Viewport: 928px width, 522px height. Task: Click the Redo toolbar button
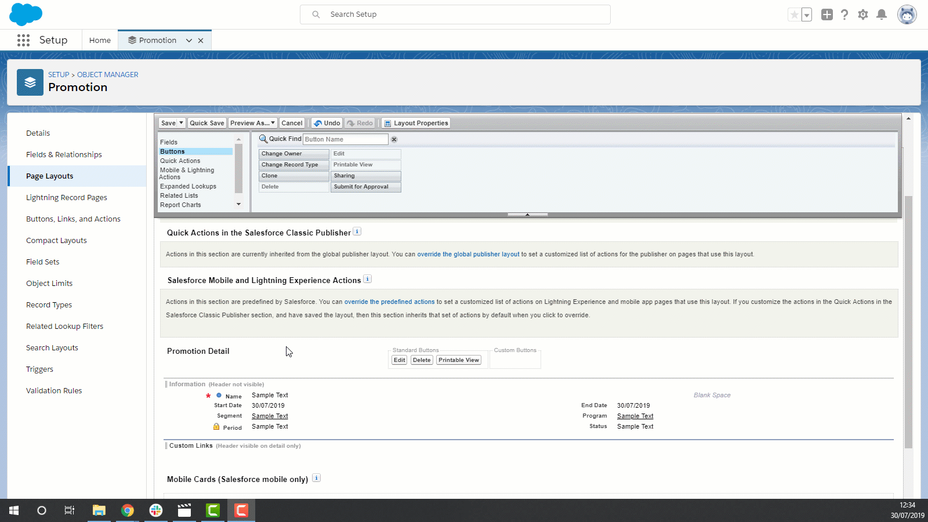point(360,123)
